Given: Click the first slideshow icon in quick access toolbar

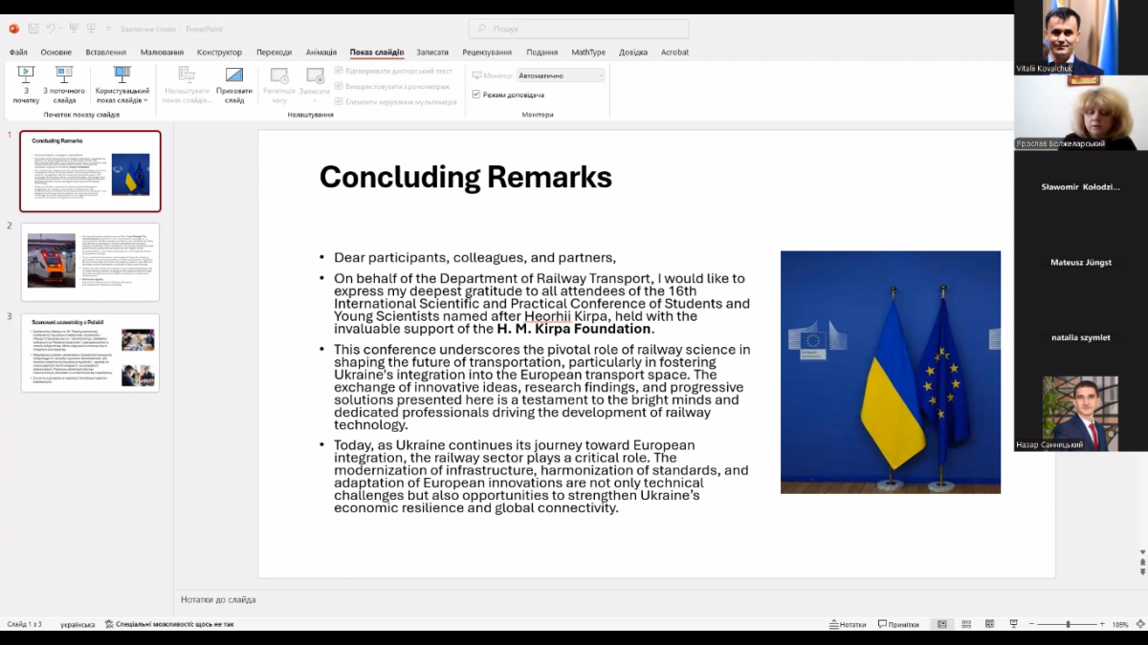Looking at the screenshot, I should [x=76, y=29].
